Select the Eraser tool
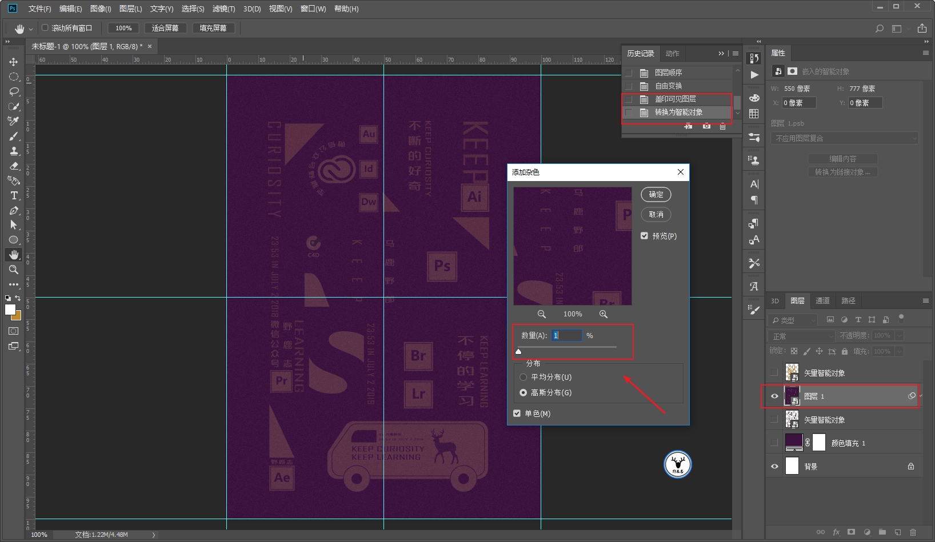Image resolution: width=935 pixels, height=542 pixels. pyautogui.click(x=14, y=166)
